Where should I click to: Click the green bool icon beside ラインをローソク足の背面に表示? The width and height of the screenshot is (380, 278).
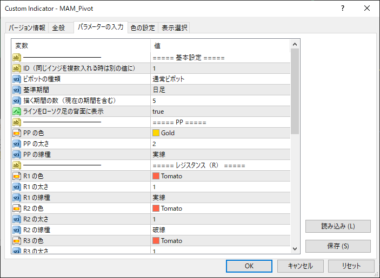pos(17,112)
